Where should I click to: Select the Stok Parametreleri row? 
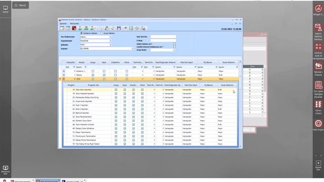tap(150, 117)
